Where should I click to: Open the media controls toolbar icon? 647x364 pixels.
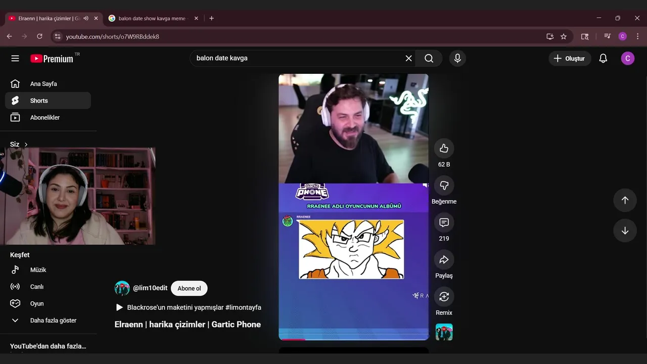607,36
